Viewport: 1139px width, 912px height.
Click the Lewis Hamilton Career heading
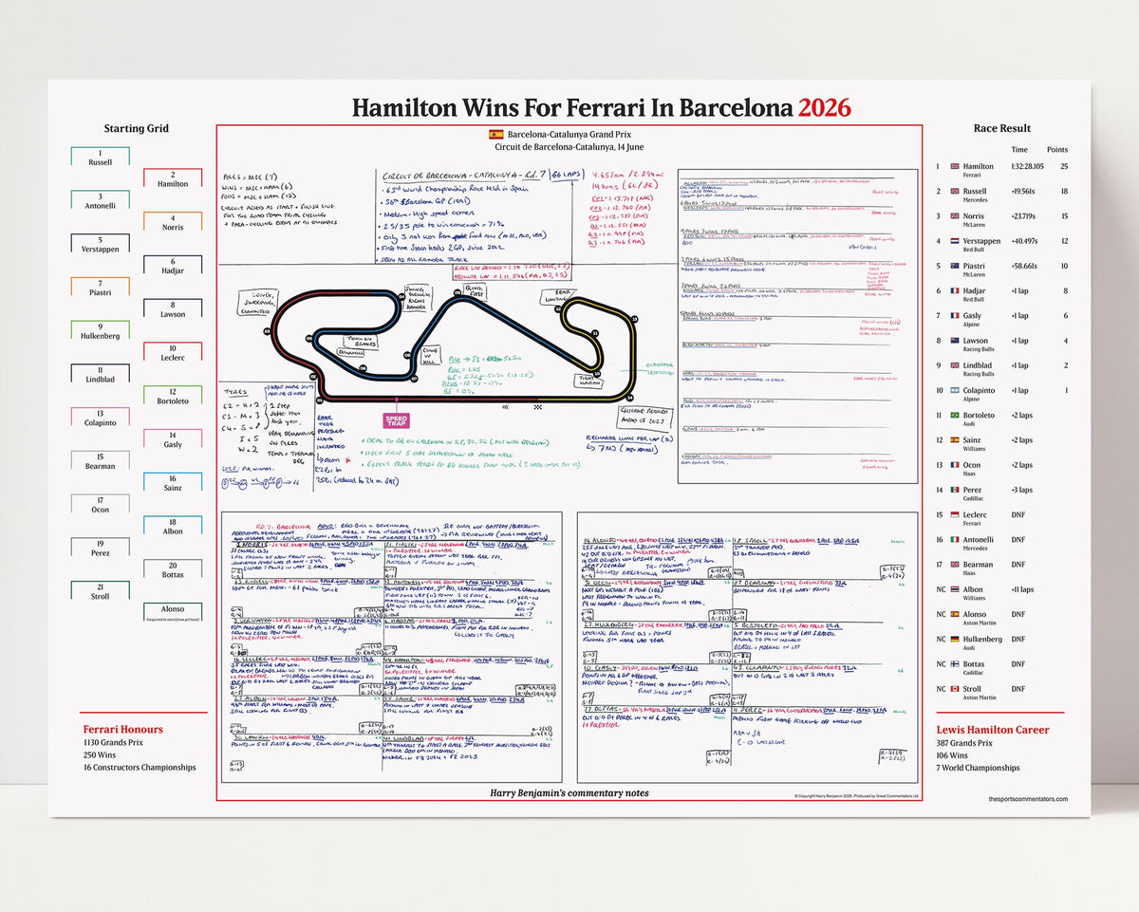tap(993, 729)
